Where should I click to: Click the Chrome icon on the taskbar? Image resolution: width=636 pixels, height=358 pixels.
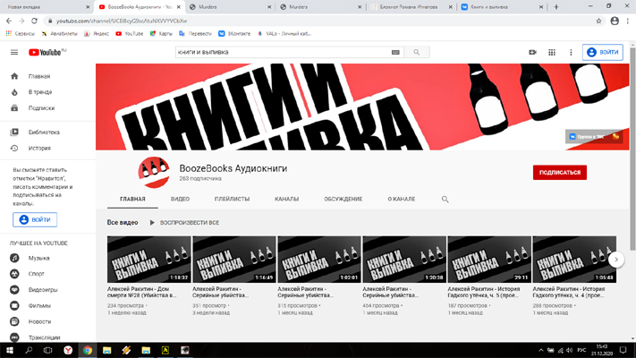(x=88, y=350)
